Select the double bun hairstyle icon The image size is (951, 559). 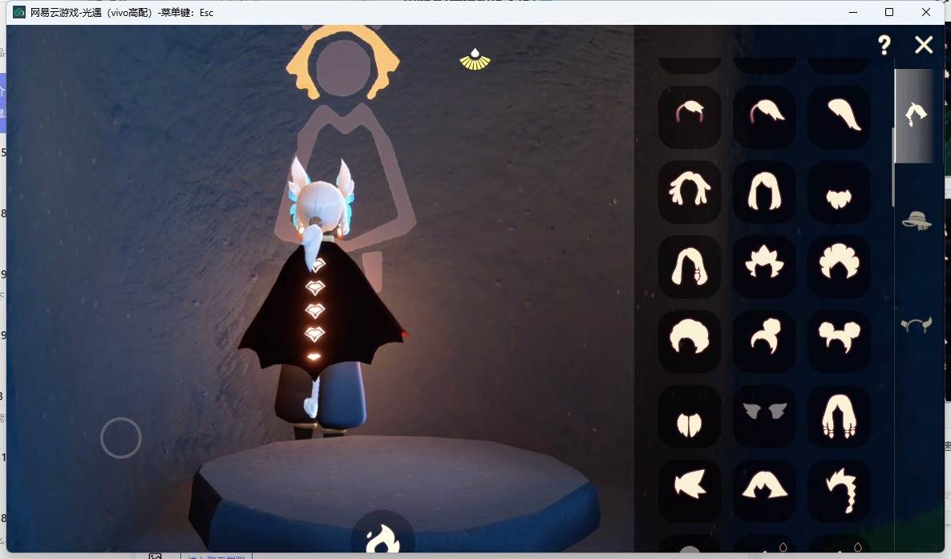(840, 341)
